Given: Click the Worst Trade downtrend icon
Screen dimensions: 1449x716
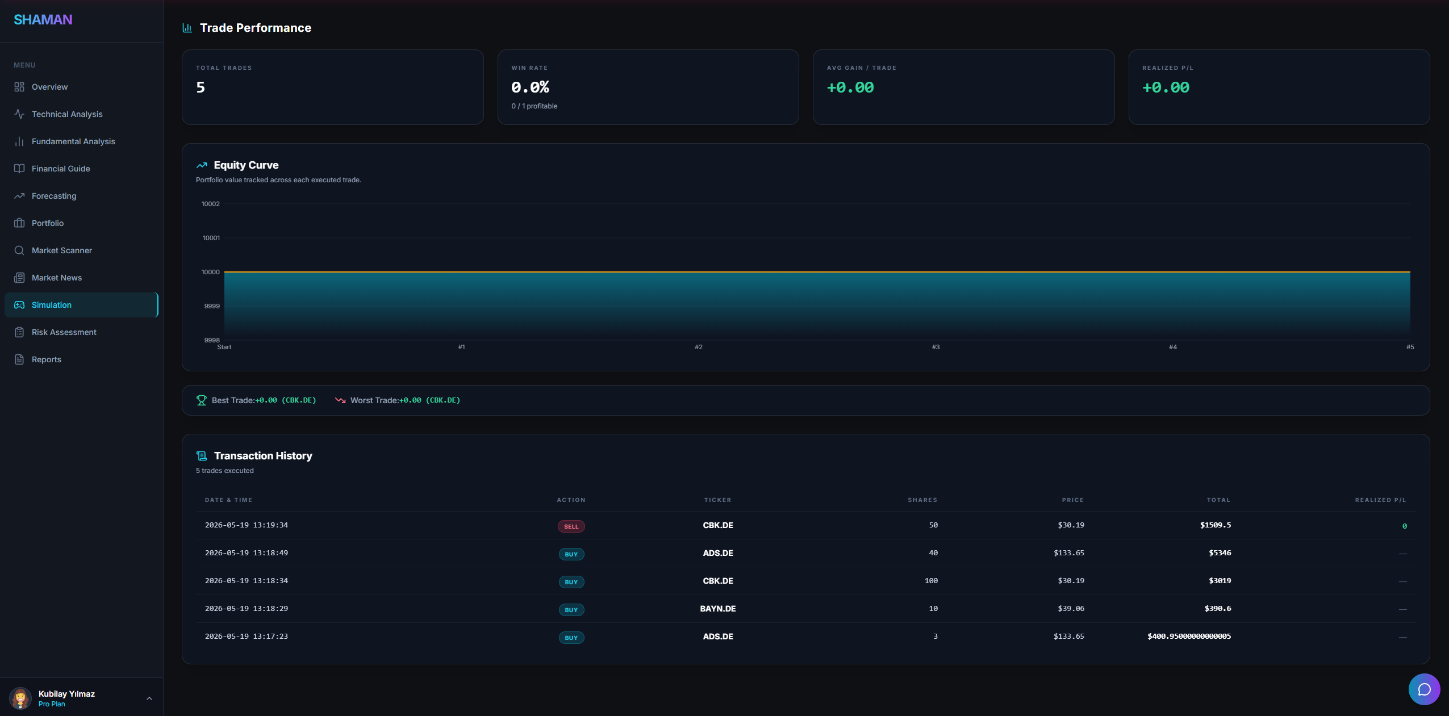Looking at the screenshot, I should [x=340, y=400].
